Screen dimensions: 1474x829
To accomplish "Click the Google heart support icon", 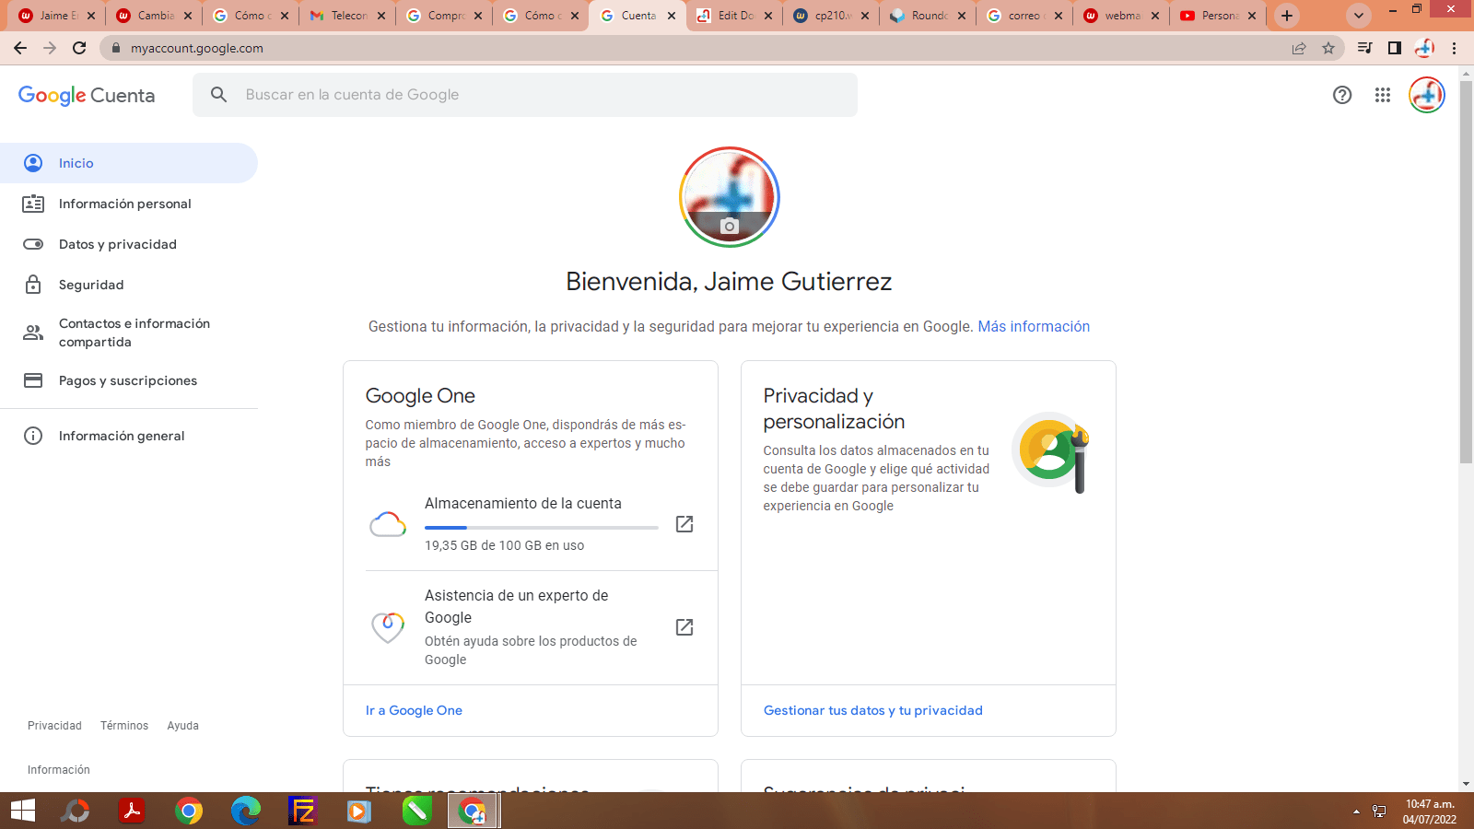I will (388, 627).
